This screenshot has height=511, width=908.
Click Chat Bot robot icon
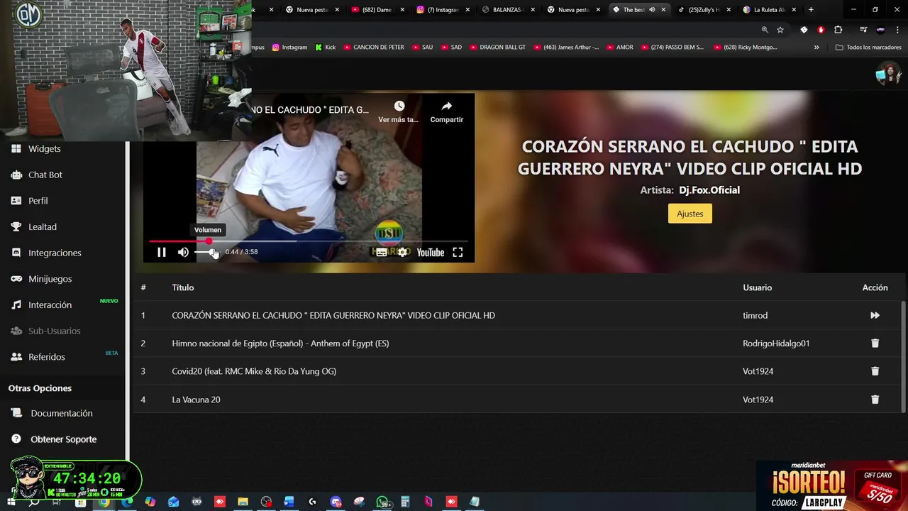pyautogui.click(x=16, y=175)
